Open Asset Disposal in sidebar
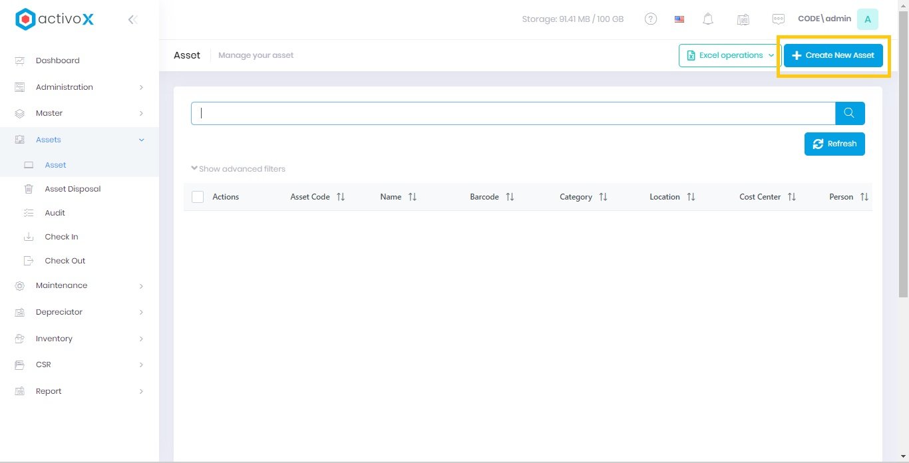The height and width of the screenshot is (463, 909). click(73, 189)
